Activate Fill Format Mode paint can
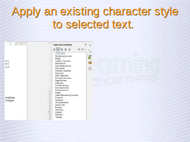This screenshot has width=190, height=142. coord(79,49)
